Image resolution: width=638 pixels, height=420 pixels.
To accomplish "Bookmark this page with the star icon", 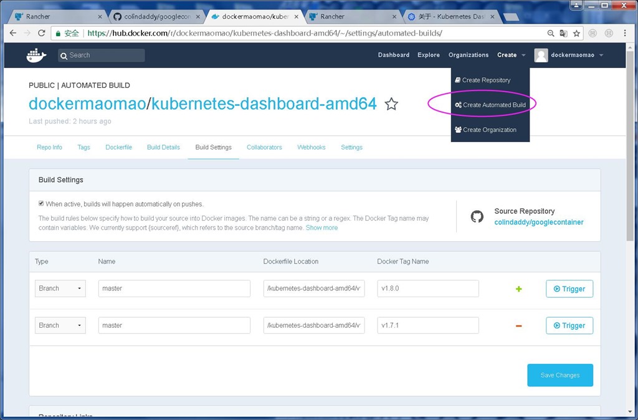I will coord(576,34).
